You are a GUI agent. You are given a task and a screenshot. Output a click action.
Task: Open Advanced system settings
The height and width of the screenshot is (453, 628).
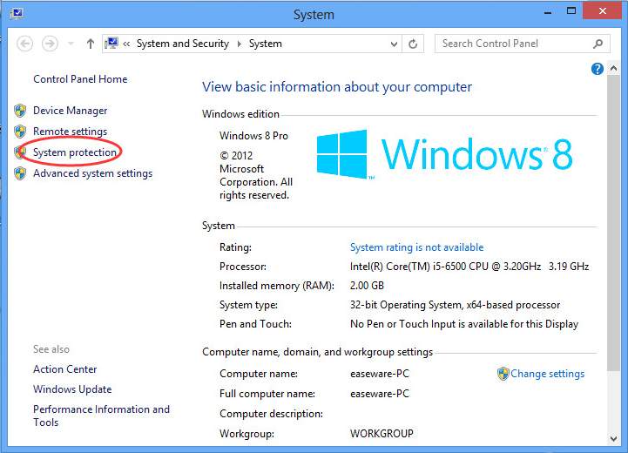click(92, 173)
